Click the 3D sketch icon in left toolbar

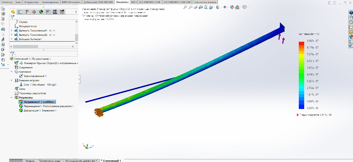[x=3, y=8]
